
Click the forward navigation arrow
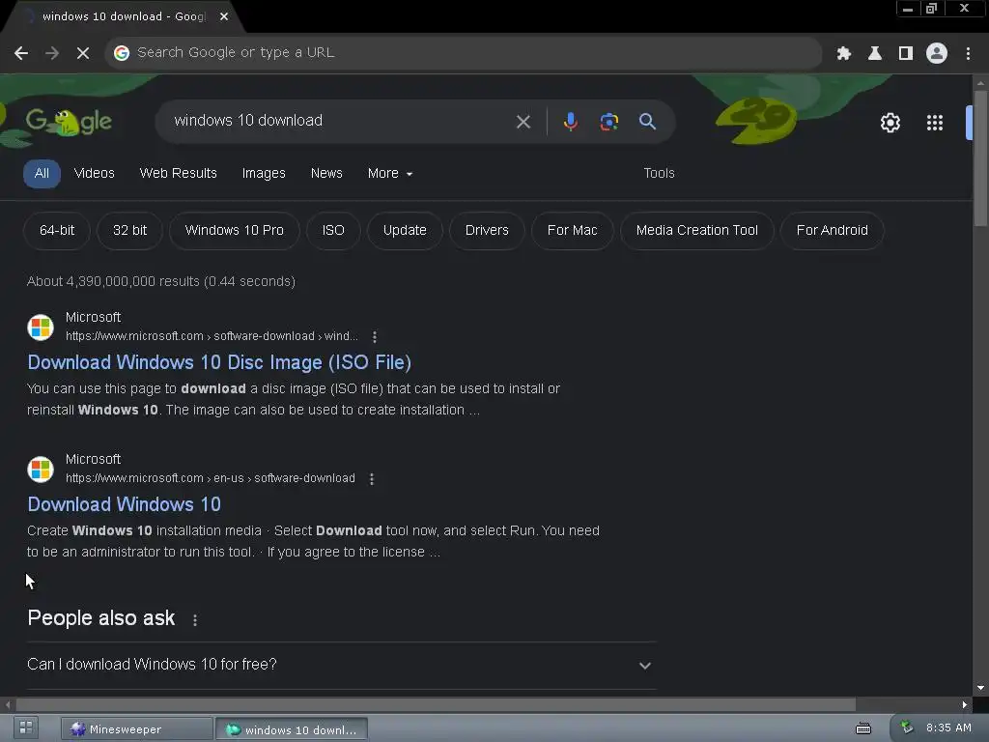[52, 53]
